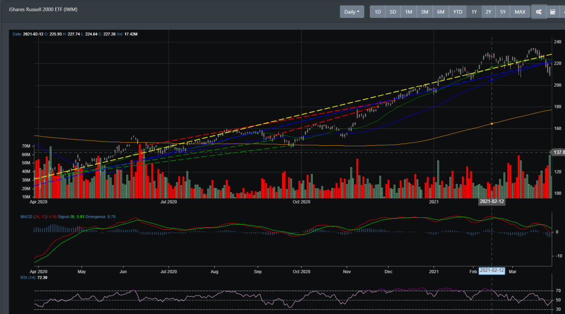Select the 5D time range
The height and width of the screenshot is (314, 565).
[393, 12]
